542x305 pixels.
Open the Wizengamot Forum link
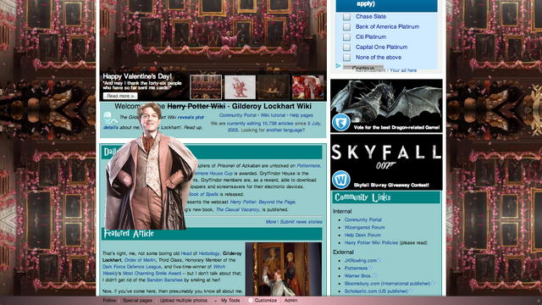click(364, 227)
